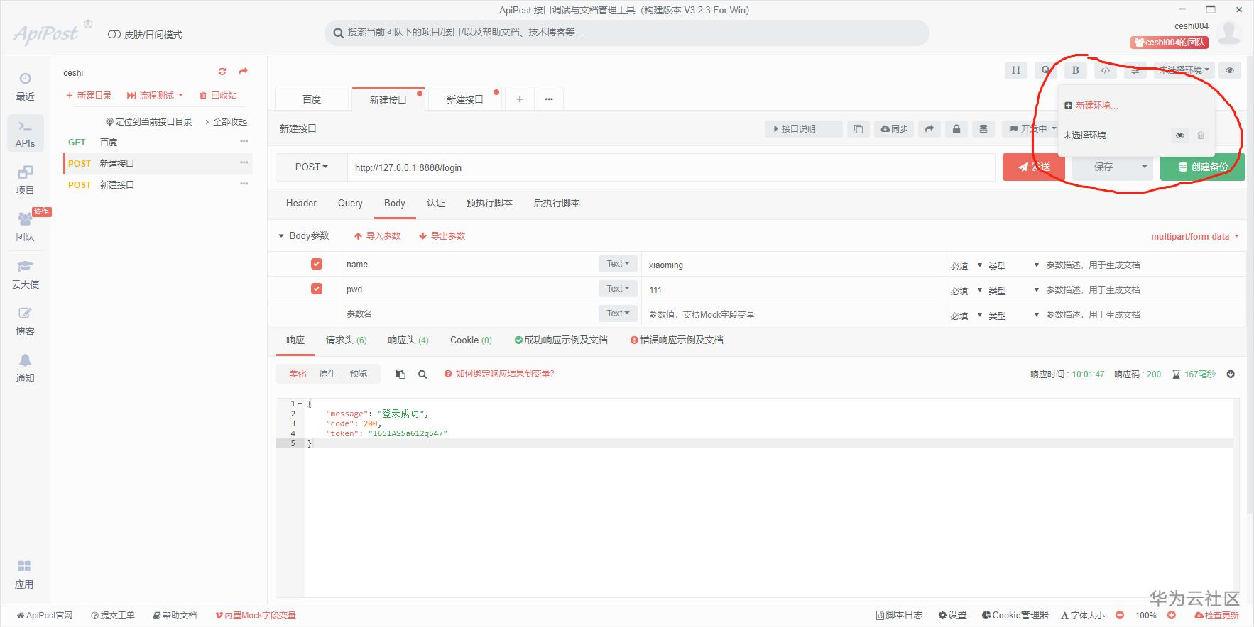Click the URL input field
The height and width of the screenshot is (627, 1254).
671,167
